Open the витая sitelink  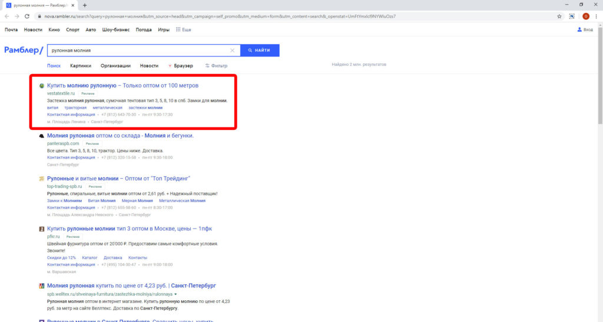click(52, 108)
